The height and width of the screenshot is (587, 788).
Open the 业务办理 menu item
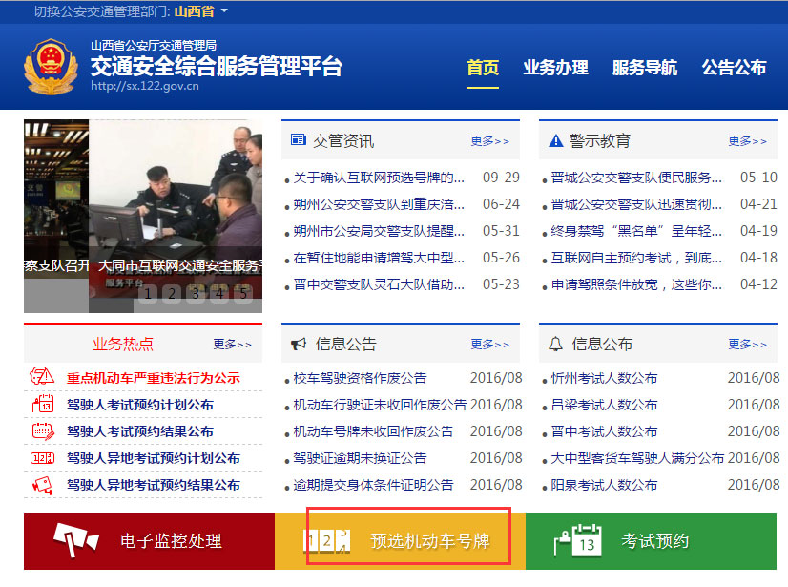(x=556, y=67)
